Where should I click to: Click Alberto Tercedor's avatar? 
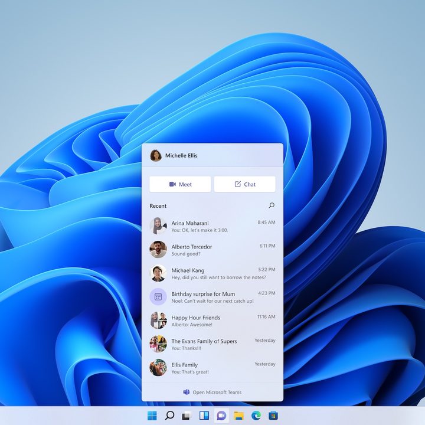pos(158,249)
